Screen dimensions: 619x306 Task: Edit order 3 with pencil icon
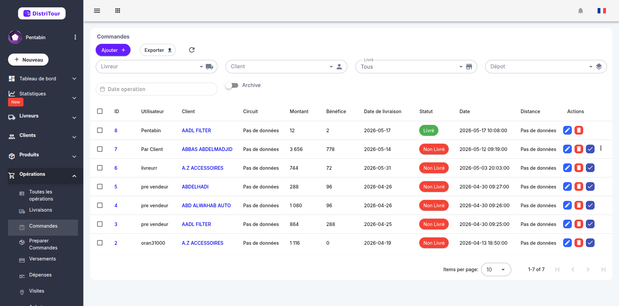pos(567,224)
